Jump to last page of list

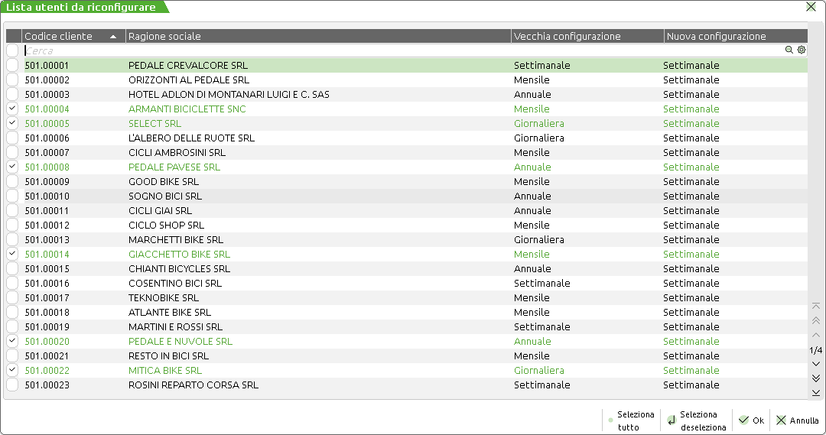(816, 393)
